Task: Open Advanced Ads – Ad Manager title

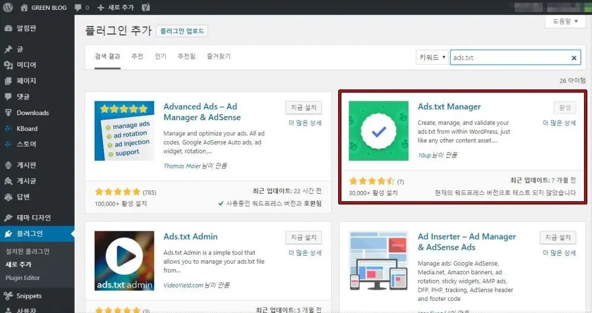Action: click(x=202, y=112)
